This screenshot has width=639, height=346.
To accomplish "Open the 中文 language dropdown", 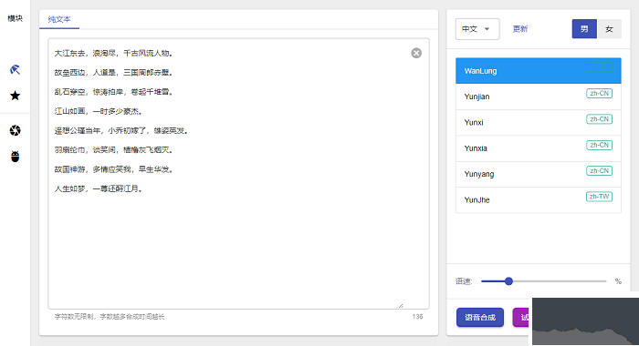I will [477, 29].
